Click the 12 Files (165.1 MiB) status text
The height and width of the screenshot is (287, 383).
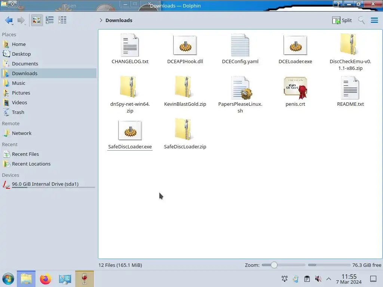click(120, 265)
